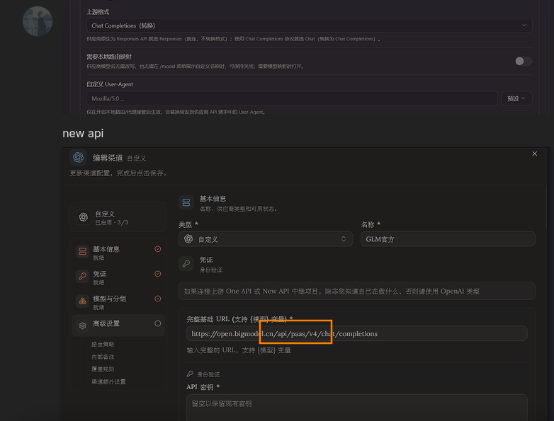Click the OpenAI icon in 自定义 card
The height and width of the screenshot is (421, 554).
tap(84, 217)
